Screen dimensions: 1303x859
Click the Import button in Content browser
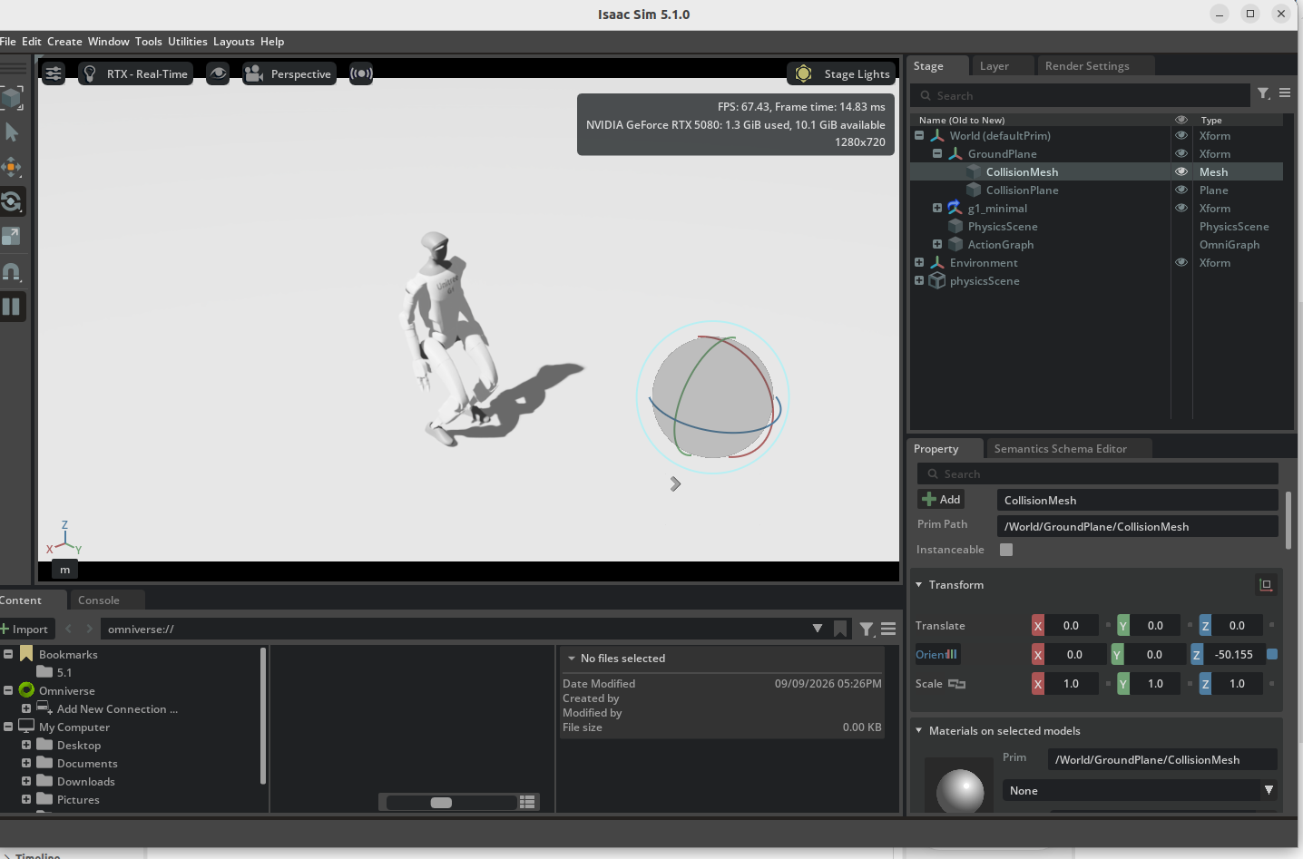[x=26, y=630]
